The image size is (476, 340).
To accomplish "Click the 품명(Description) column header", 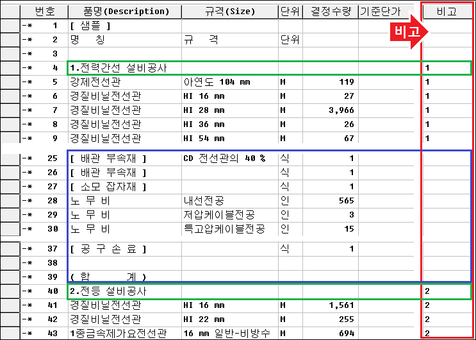I will [x=125, y=12].
